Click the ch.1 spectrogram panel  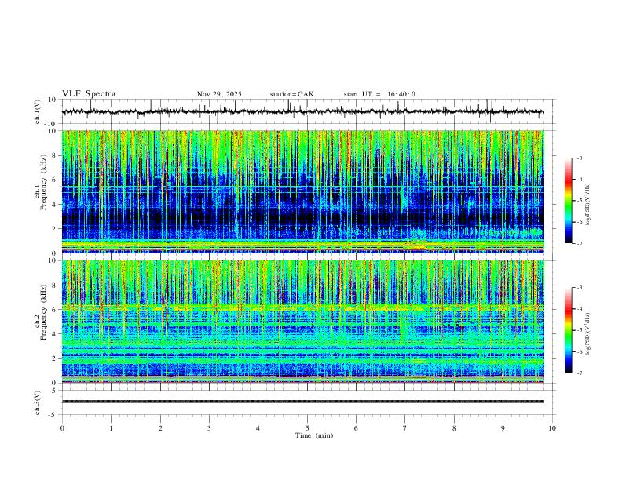[302, 191]
